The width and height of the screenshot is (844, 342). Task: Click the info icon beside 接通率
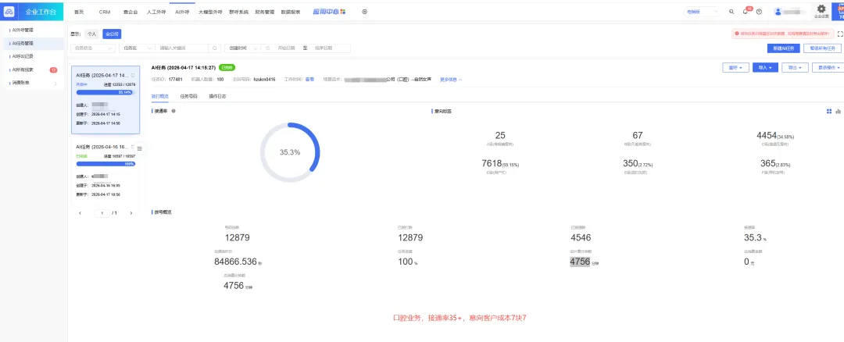(173, 112)
